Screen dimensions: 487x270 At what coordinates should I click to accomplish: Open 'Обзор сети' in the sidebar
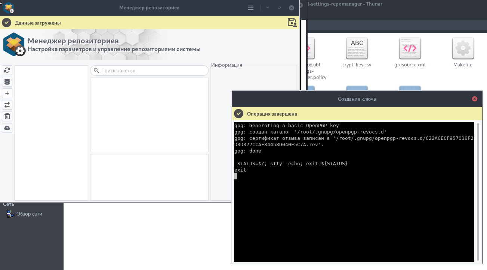[x=29, y=214]
